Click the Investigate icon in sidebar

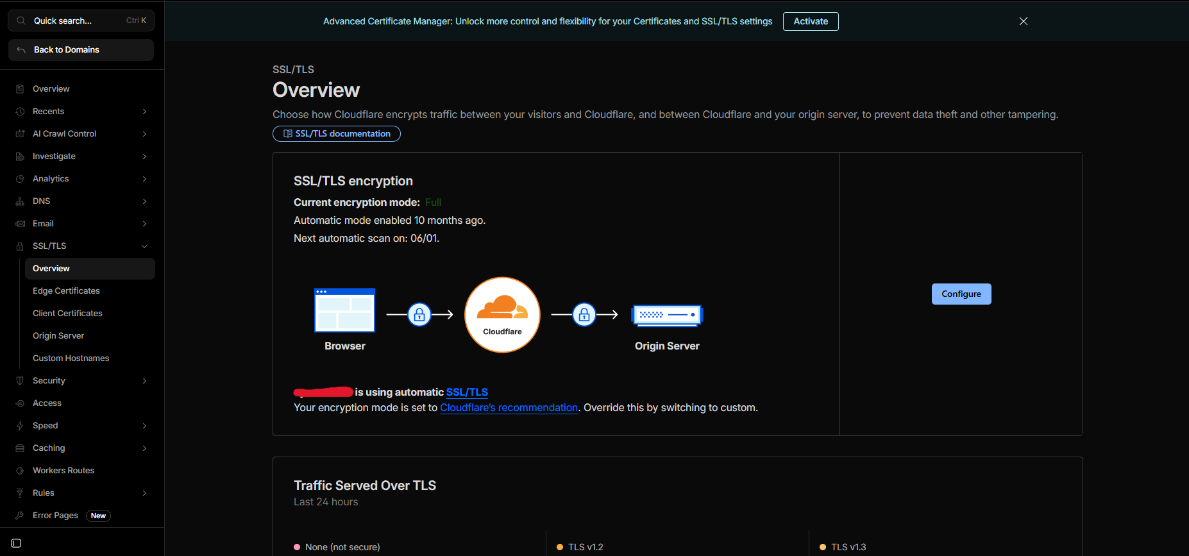pos(20,156)
